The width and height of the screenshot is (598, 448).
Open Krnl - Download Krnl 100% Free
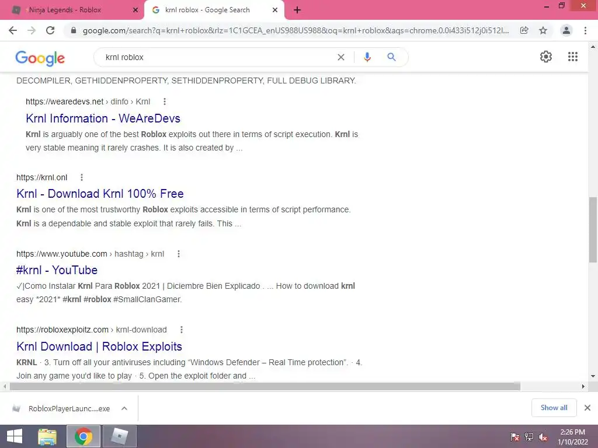point(100,194)
